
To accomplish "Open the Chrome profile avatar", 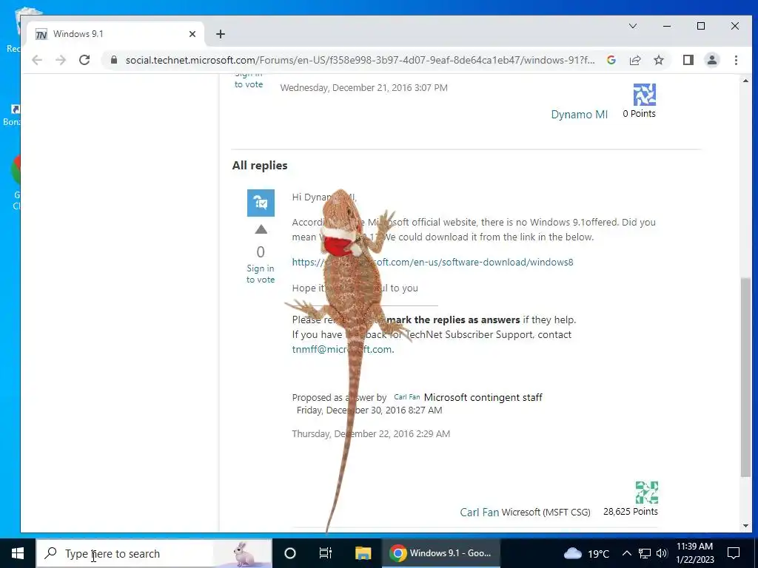I will (x=711, y=60).
